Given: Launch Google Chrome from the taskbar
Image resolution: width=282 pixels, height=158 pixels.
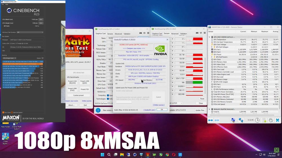Looking at the screenshot, I should coord(167,155).
